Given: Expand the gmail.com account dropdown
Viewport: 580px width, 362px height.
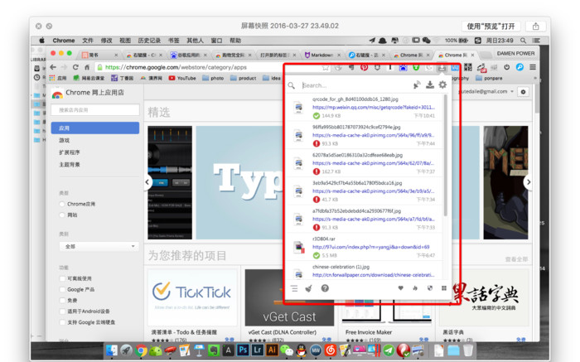Looking at the screenshot, I should coord(512,91).
